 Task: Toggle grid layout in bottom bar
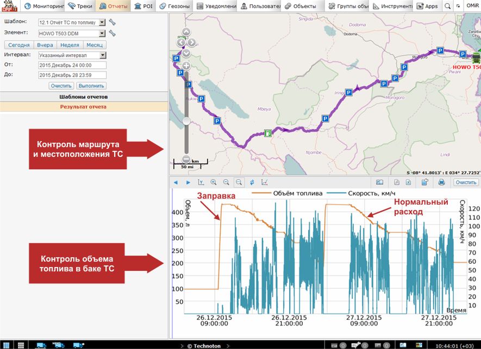pos(21,345)
